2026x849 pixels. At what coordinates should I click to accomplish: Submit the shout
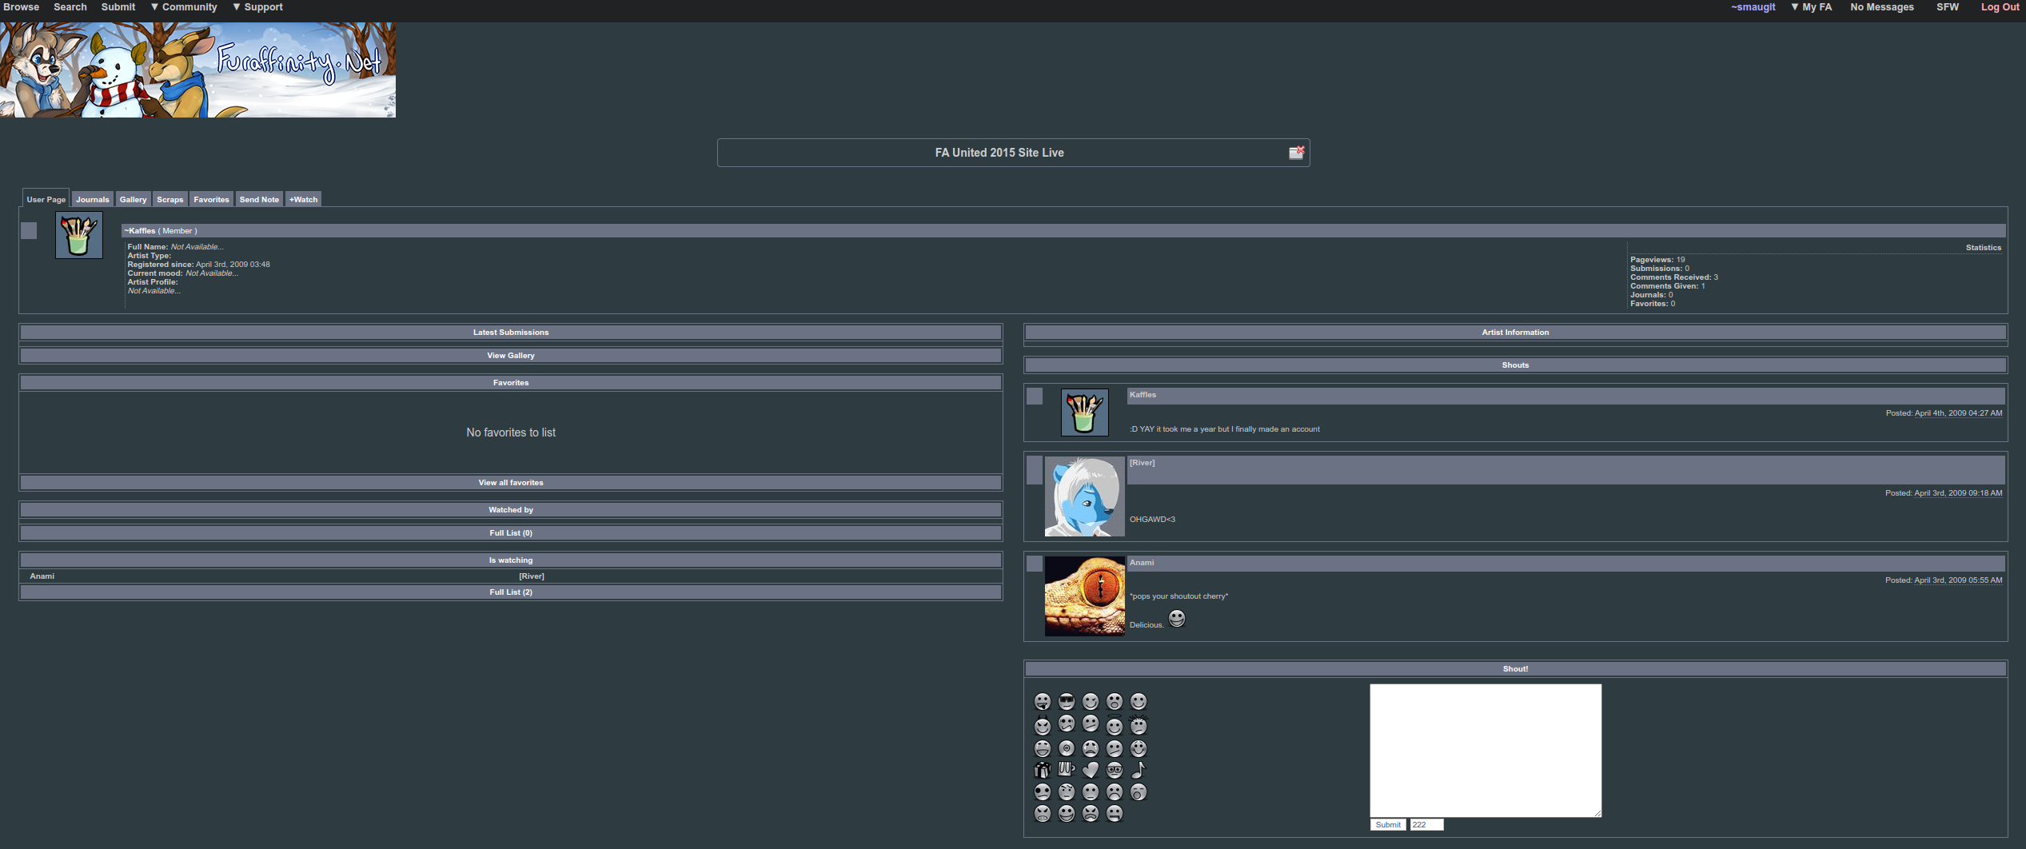1388,825
